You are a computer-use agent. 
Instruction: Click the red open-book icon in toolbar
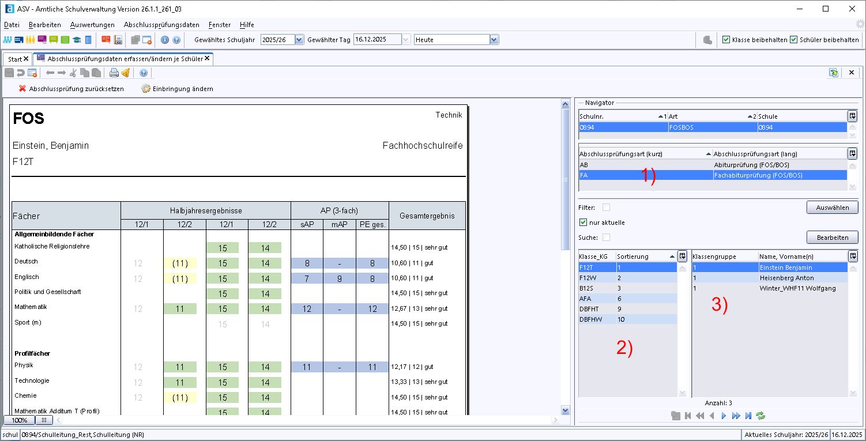tap(106, 40)
